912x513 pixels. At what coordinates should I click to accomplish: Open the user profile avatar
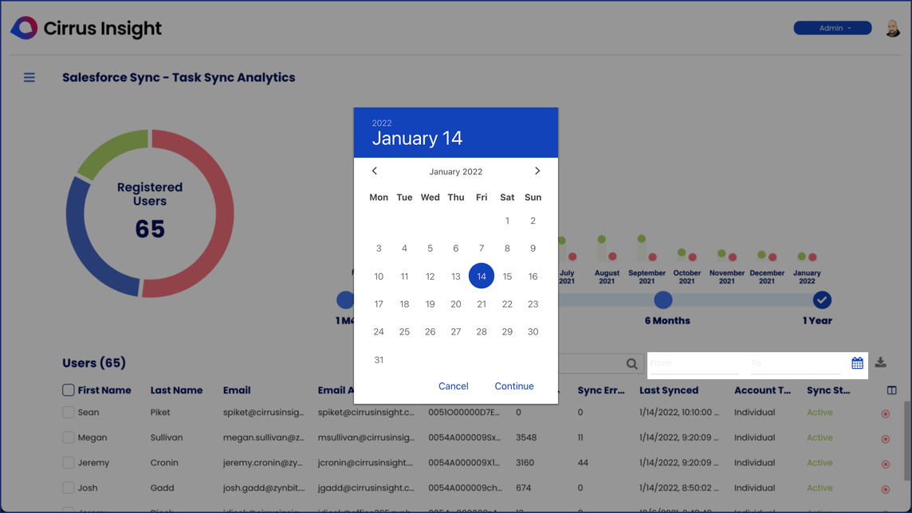(x=892, y=28)
